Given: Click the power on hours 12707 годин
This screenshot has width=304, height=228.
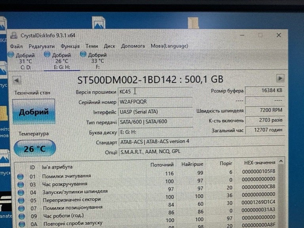Looking at the screenshot, I should [x=265, y=130].
